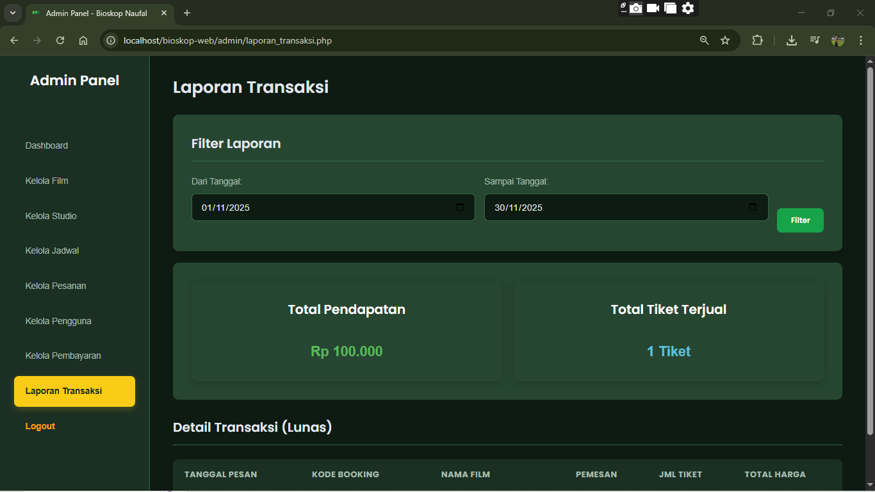Open the capture overlay settings gear
The width and height of the screenshot is (875, 492).
(688, 8)
